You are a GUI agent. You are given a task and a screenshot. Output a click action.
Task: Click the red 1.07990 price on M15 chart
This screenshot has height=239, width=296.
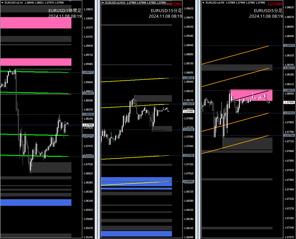click(x=174, y=4)
